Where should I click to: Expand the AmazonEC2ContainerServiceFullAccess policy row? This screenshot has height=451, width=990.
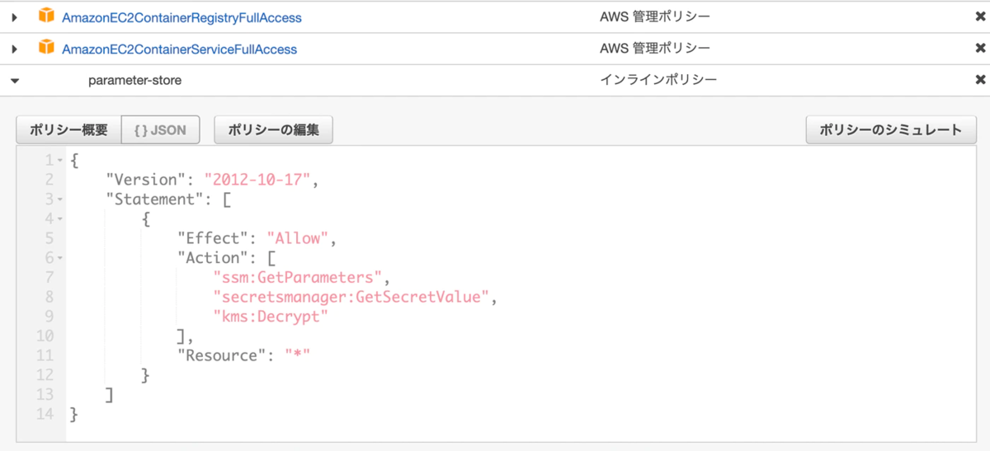15,49
